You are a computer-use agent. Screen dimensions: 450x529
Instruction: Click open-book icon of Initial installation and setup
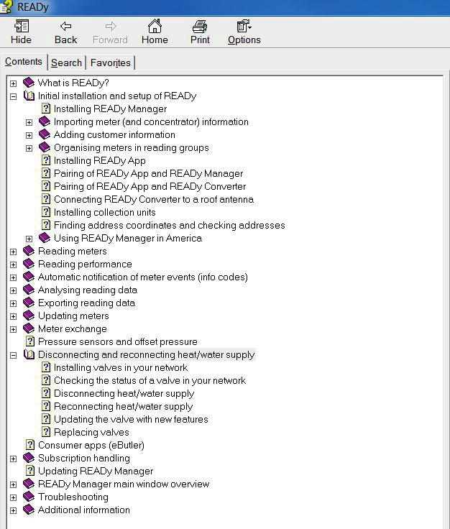point(29,96)
